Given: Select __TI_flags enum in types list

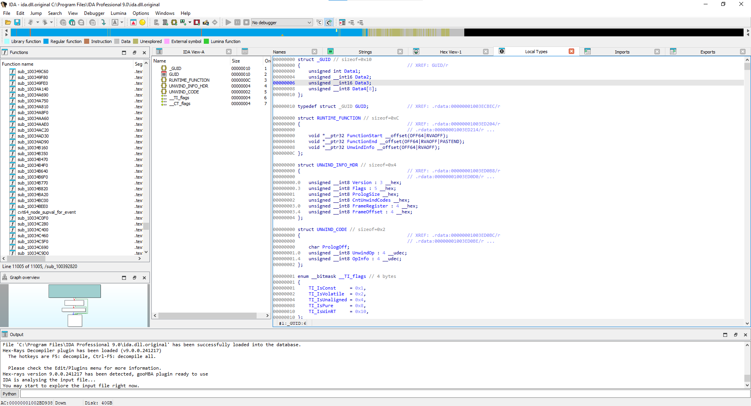Looking at the screenshot, I should 179,98.
